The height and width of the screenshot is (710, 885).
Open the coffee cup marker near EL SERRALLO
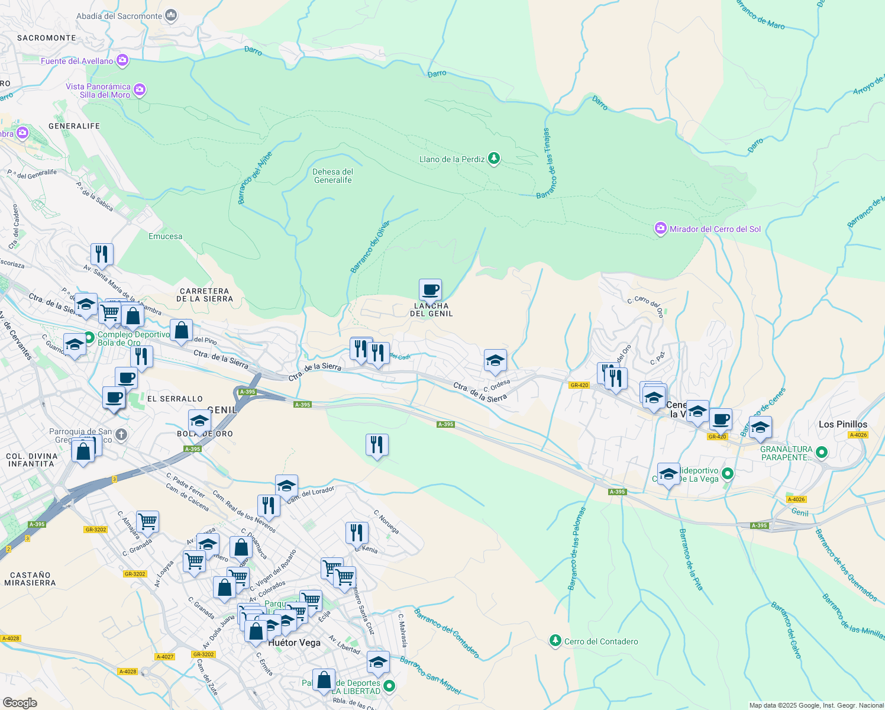point(114,399)
